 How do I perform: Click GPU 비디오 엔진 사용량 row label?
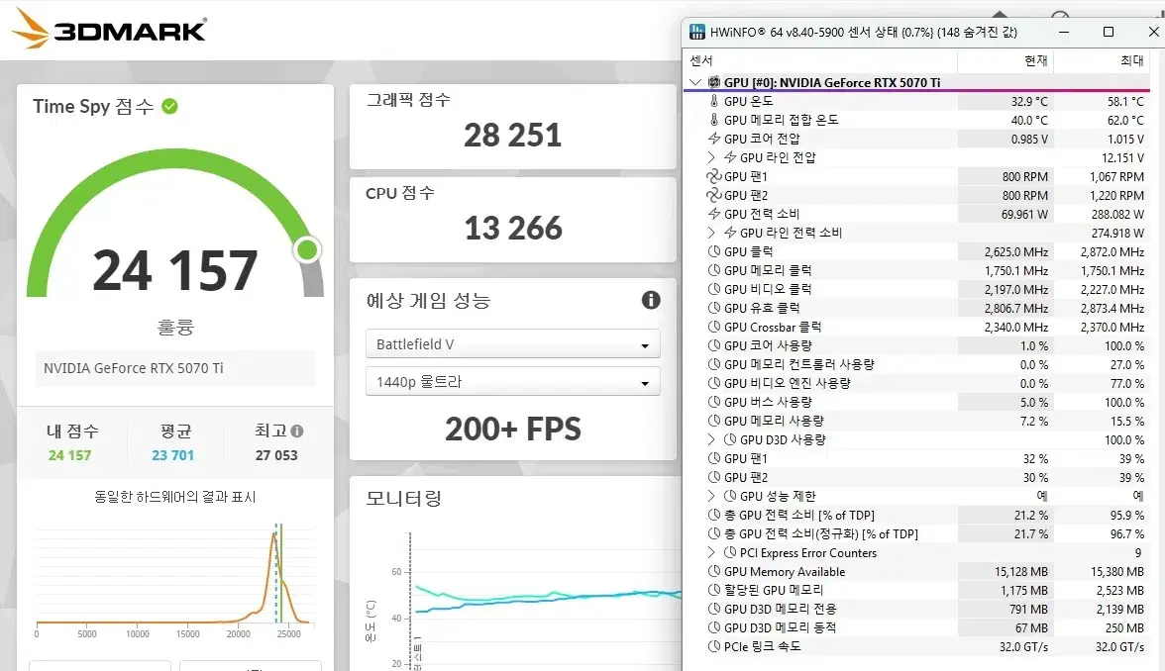pyautogui.click(x=788, y=383)
